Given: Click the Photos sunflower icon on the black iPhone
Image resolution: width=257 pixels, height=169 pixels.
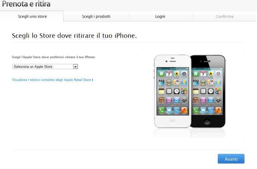Looking at the screenshot, I should (x=211, y=74).
